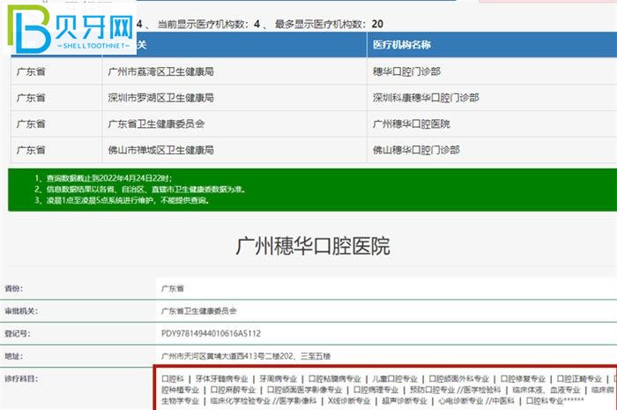Open the 佛山穗华口腔门诊部 entry
This screenshot has width=617, height=410.
[x=416, y=150]
